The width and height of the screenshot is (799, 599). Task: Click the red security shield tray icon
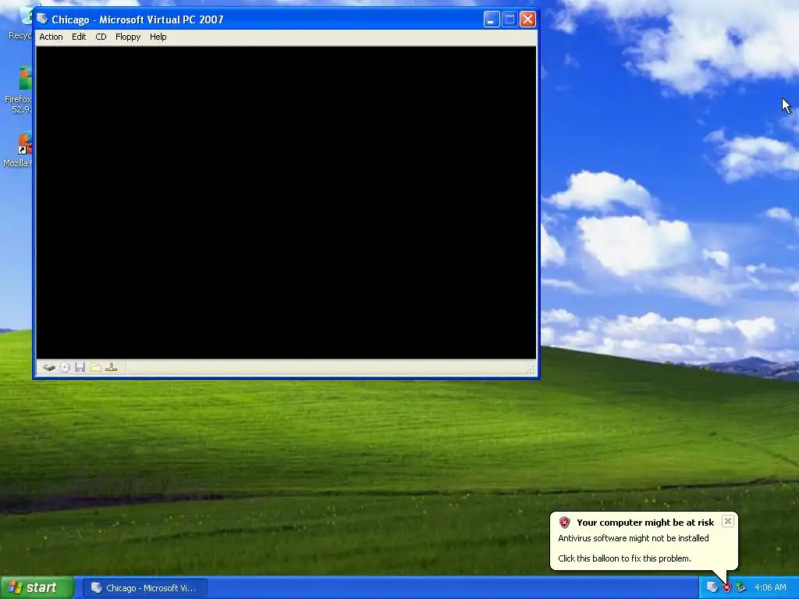point(726,587)
